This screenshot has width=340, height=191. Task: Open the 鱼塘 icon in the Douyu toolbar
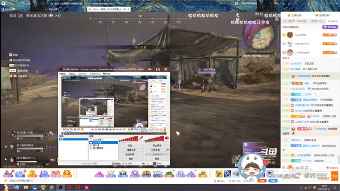point(20,174)
